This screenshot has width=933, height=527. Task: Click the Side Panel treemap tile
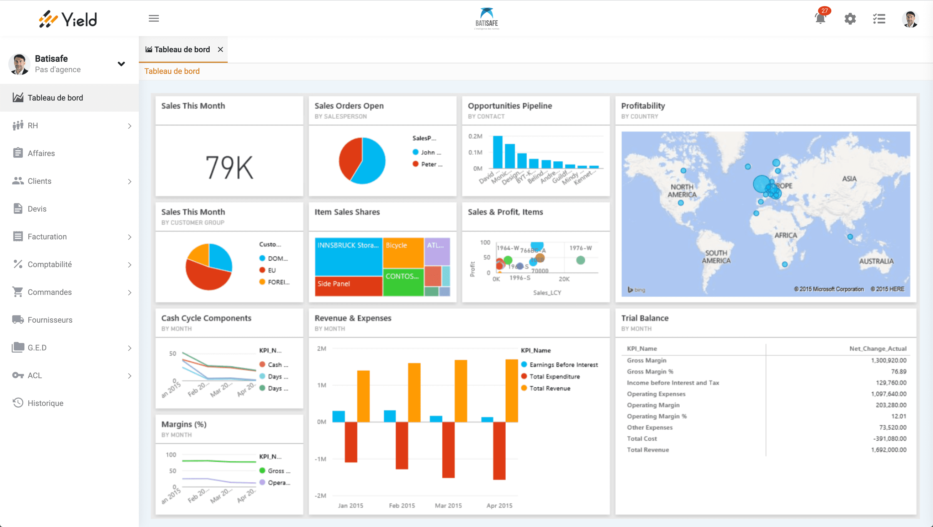[348, 286]
